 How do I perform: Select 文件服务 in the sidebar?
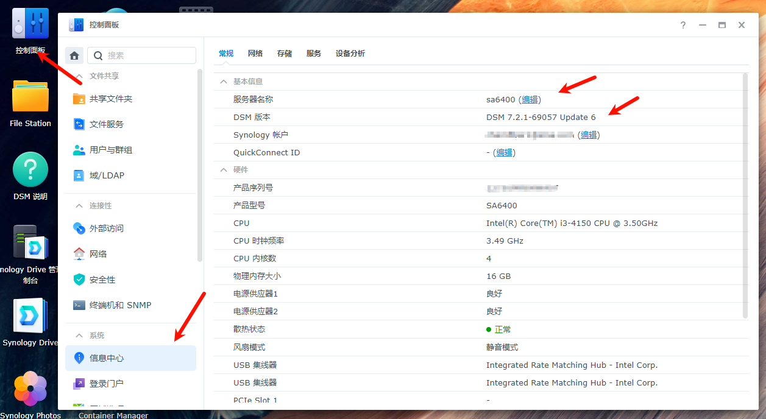coord(130,124)
